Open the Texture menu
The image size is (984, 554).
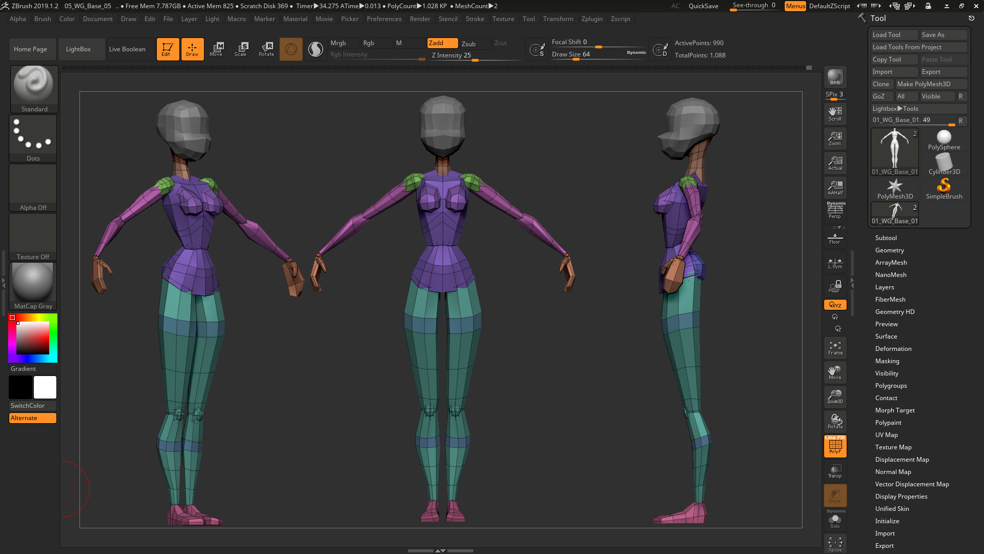tap(503, 18)
